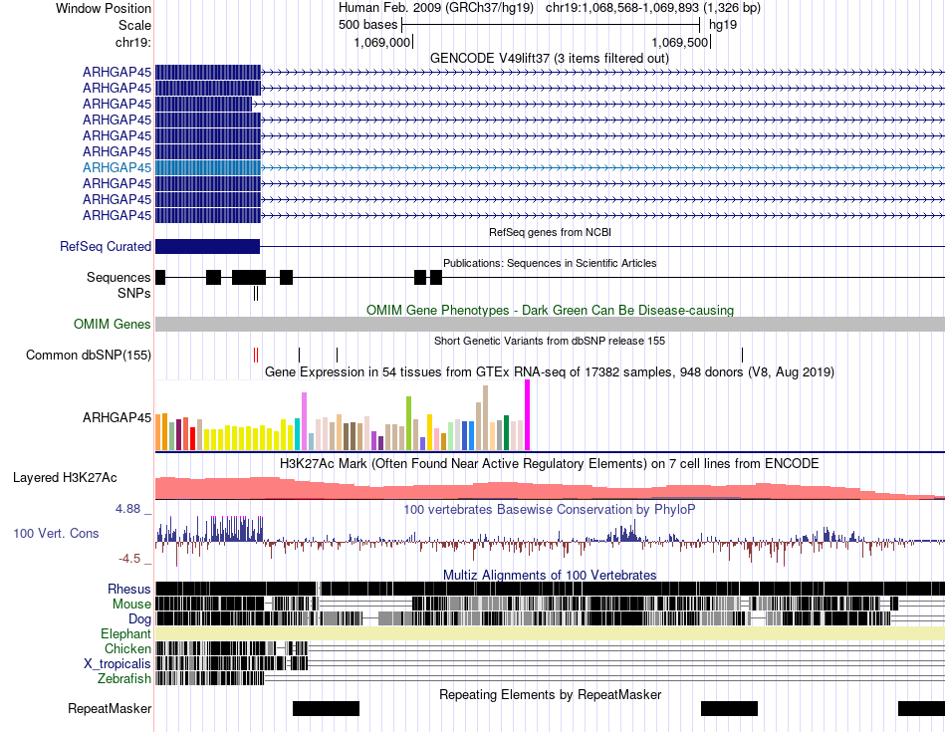Click the 1,069,000 ruler position
The width and height of the screenshot is (946, 732).
pos(381,42)
